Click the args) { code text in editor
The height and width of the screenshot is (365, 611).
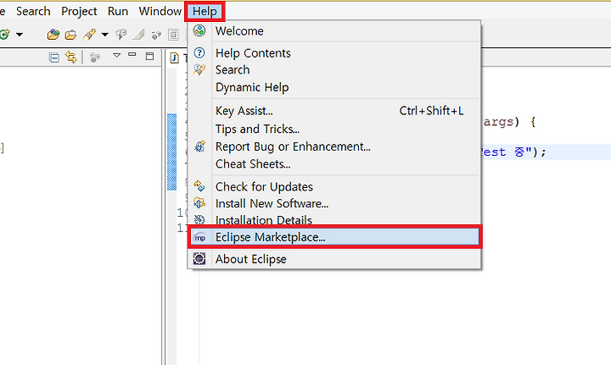pos(510,123)
